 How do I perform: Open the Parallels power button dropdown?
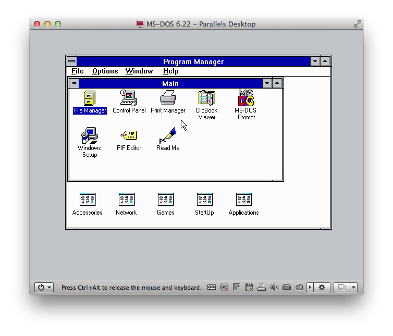click(44, 287)
